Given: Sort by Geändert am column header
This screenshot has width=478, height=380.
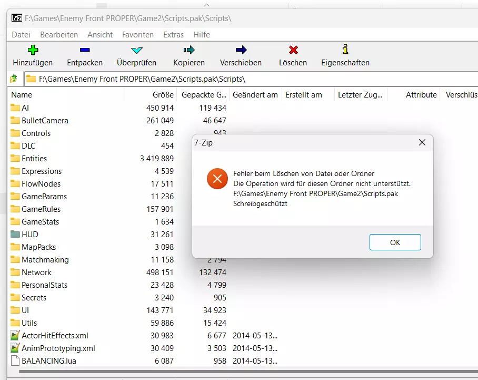Looking at the screenshot, I should pyautogui.click(x=256, y=95).
